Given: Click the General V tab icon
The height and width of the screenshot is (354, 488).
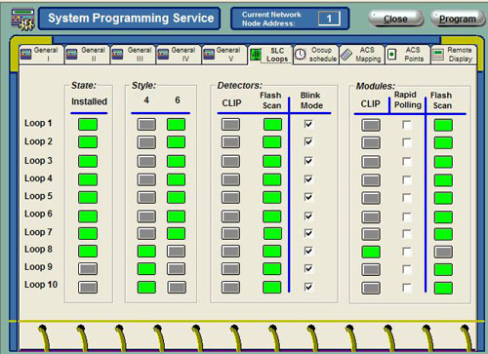Looking at the screenshot, I should (x=209, y=55).
